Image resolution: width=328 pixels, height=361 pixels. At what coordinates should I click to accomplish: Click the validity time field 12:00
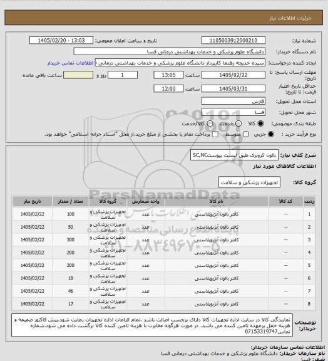click(x=168, y=88)
